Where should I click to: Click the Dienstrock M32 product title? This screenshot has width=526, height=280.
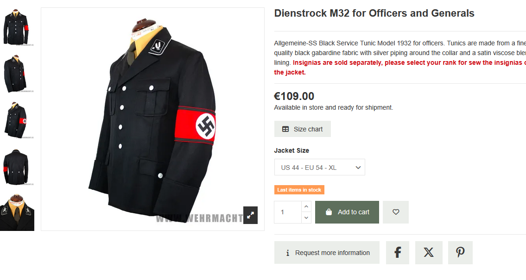374,13
